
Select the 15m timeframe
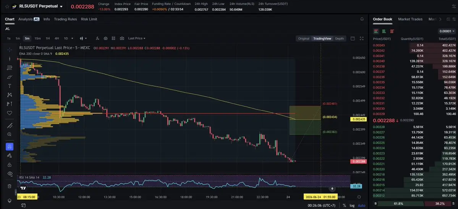click(37, 38)
